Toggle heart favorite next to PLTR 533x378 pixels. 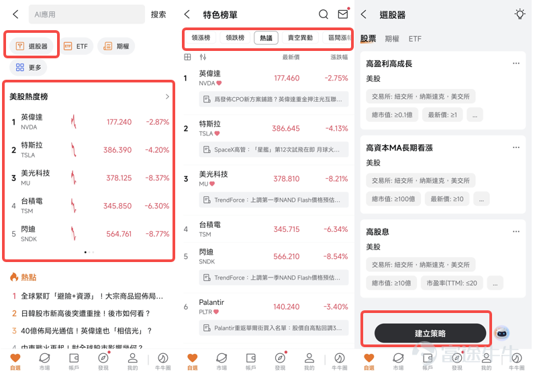pos(216,312)
